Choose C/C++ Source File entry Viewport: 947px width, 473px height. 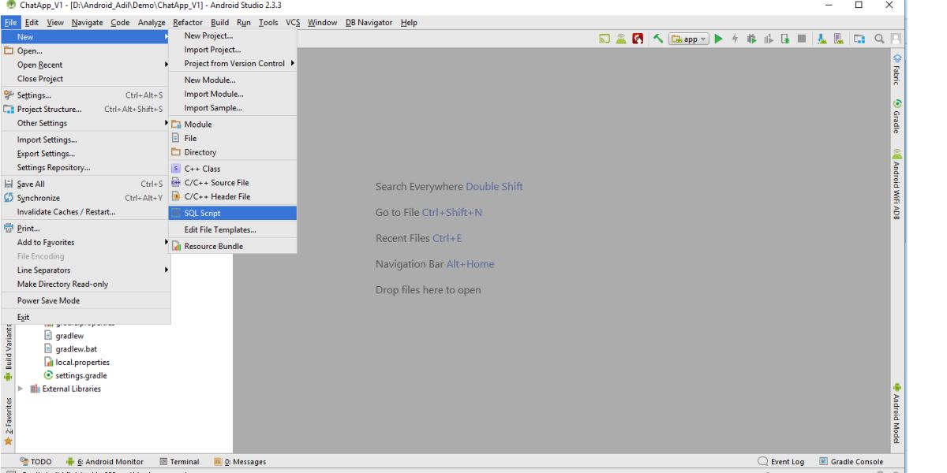(x=233, y=183)
